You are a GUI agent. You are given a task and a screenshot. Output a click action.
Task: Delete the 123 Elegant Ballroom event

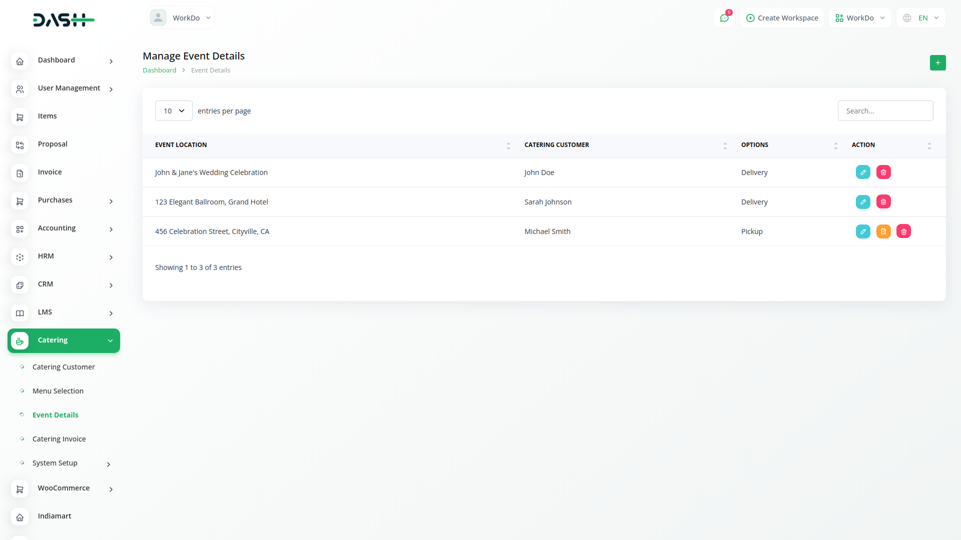click(x=883, y=202)
